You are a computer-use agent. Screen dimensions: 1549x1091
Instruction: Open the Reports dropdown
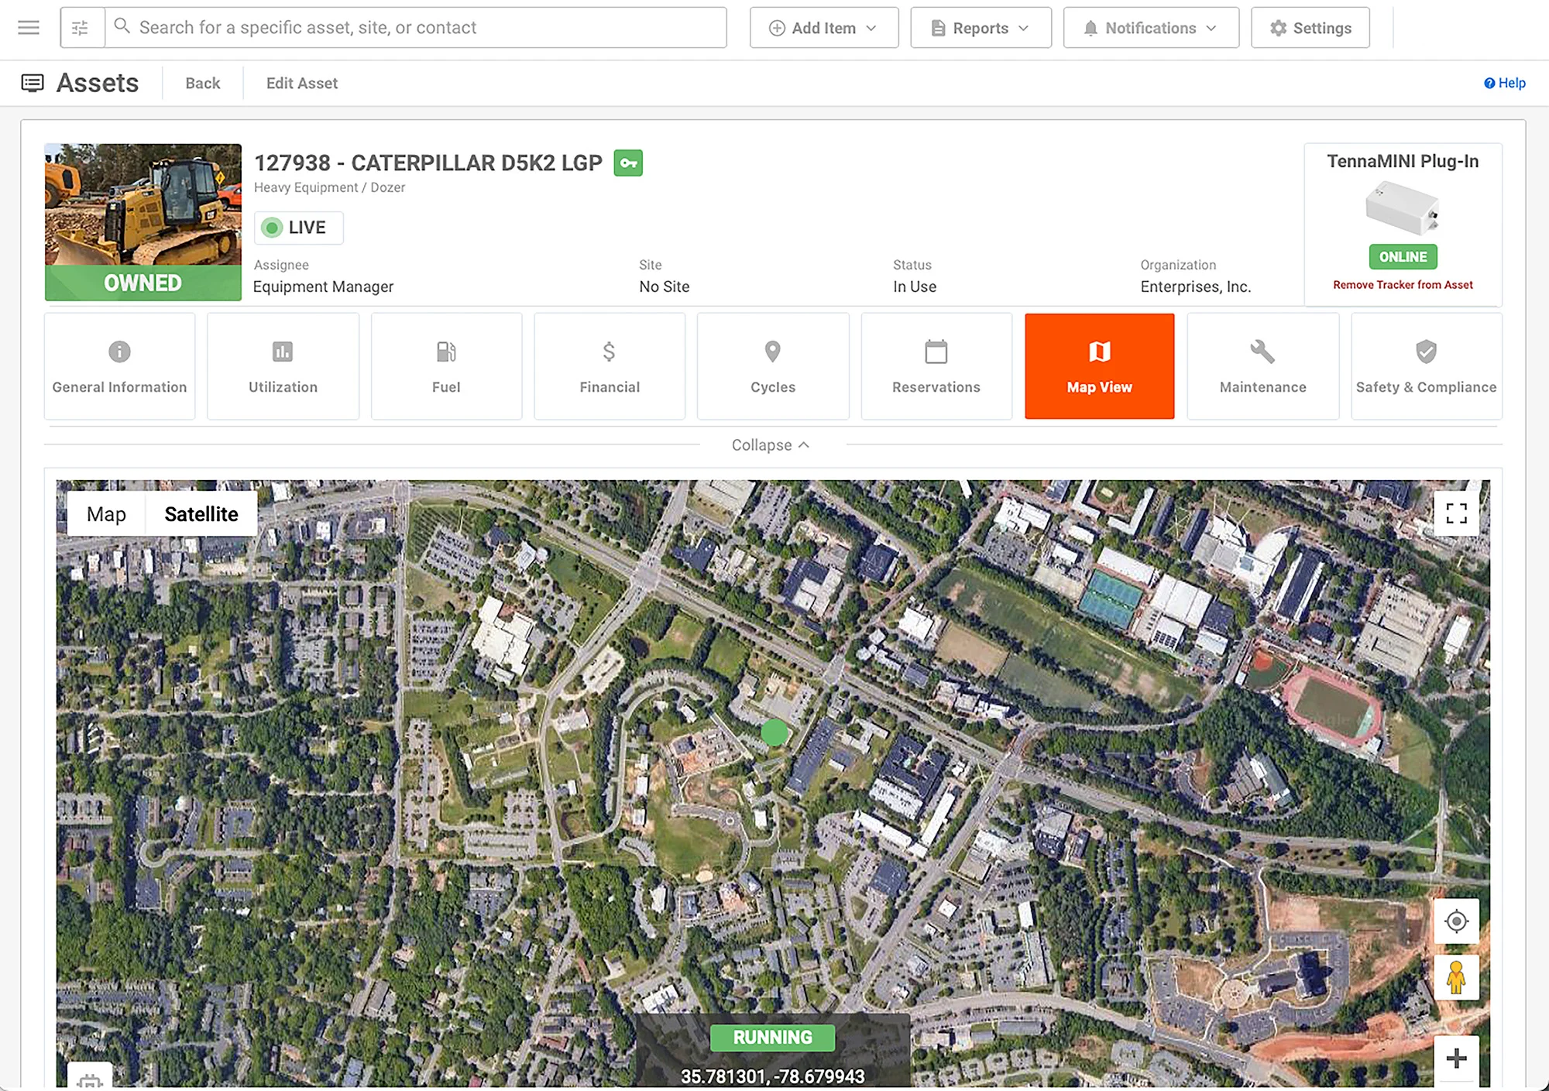980,27
